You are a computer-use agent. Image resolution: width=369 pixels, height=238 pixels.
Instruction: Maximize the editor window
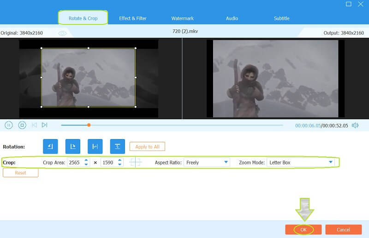coord(349,4)
